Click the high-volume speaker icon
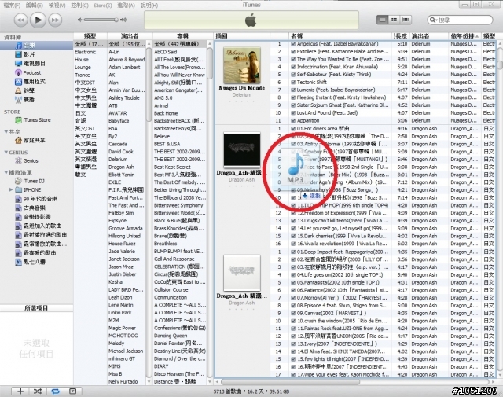Viewport: 503px width, 397px height. point(123,20)
